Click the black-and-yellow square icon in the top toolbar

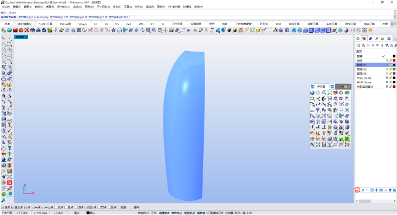235,30
